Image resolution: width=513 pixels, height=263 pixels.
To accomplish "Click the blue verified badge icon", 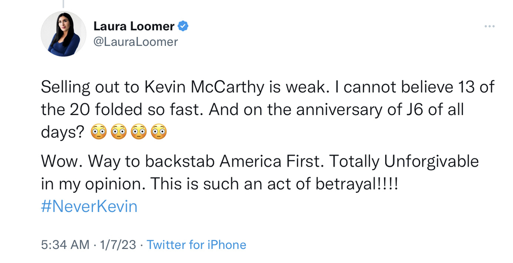I will coord(184,26).
